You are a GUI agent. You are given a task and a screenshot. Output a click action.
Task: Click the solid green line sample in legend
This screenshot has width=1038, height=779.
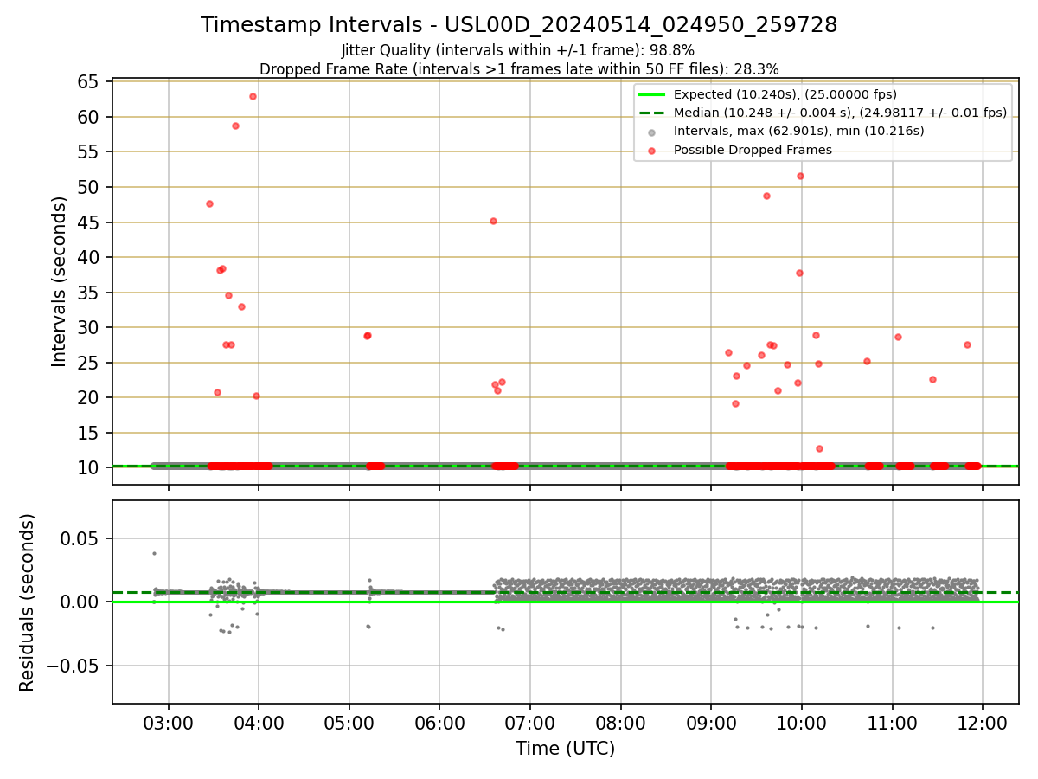[652, 94]
